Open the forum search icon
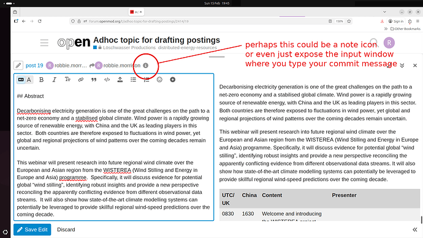 374,43
